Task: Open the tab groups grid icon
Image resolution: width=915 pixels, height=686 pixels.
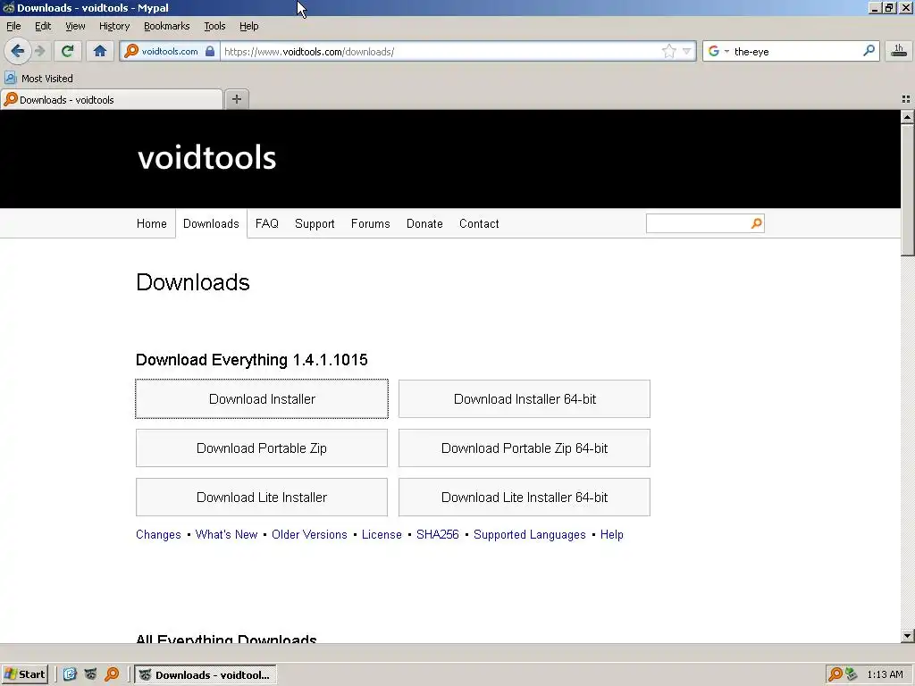Action: click(906, 100)
